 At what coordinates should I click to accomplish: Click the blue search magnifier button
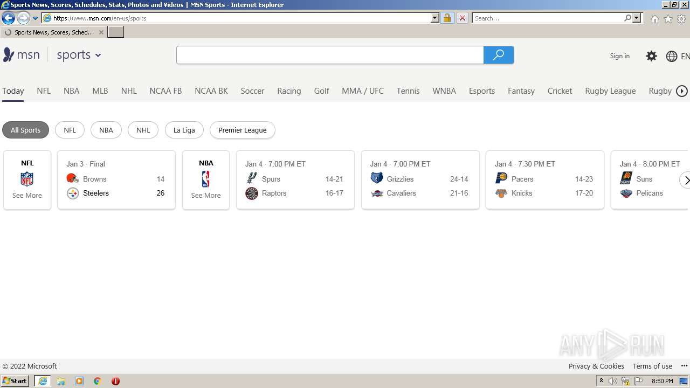click(x=499, y=55)
